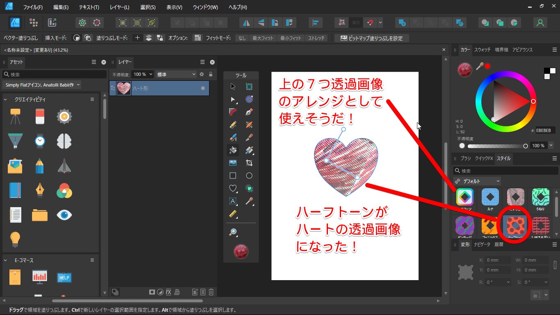The width and height of the screenshot is (560, 315).
Task: Choose the Crop tool
Action: (249, 163)
